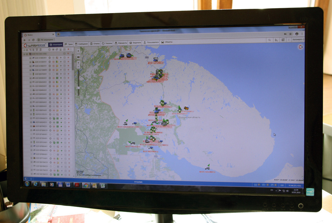Open the Водители tab
This screenshot has width=332, height=223.
[x=135, y=43]
